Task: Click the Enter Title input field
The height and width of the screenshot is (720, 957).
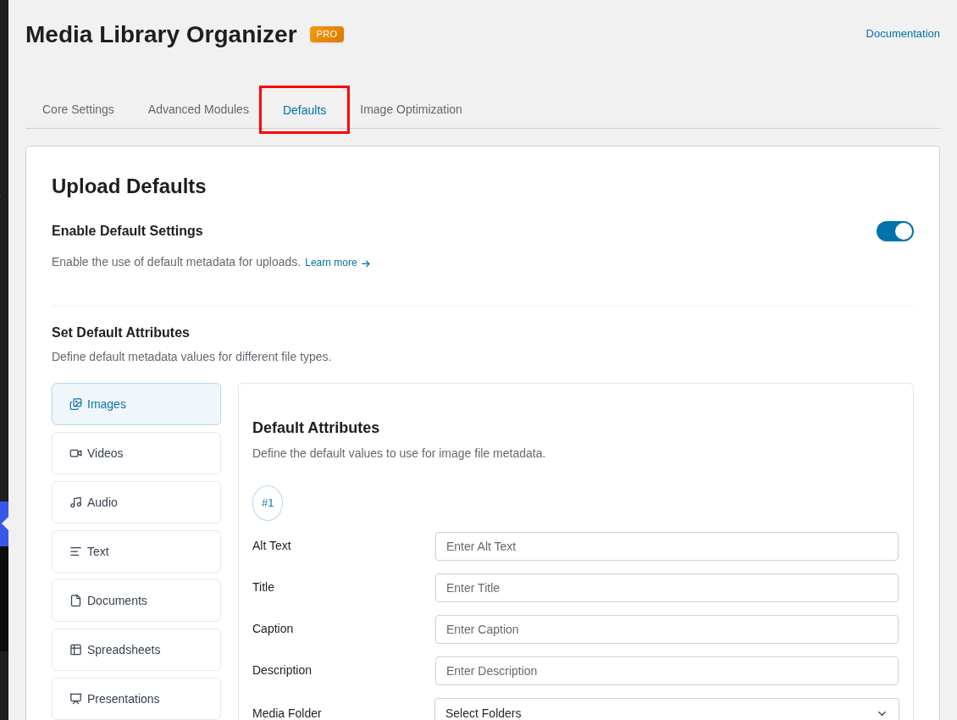Action: (667, 588)
